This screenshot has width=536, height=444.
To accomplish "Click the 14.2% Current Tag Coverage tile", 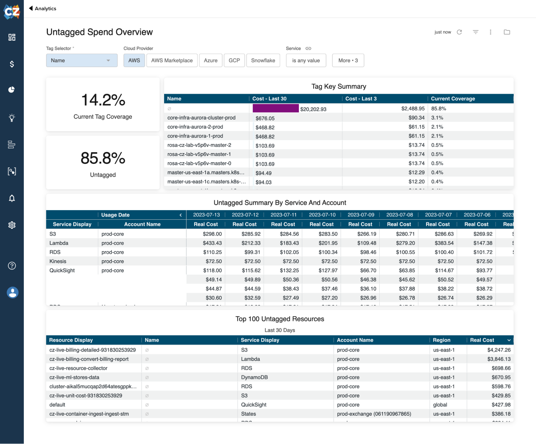I will coord(103,104).
